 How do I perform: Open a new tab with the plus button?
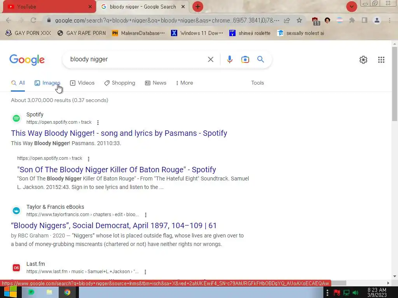tap(198, 7)
